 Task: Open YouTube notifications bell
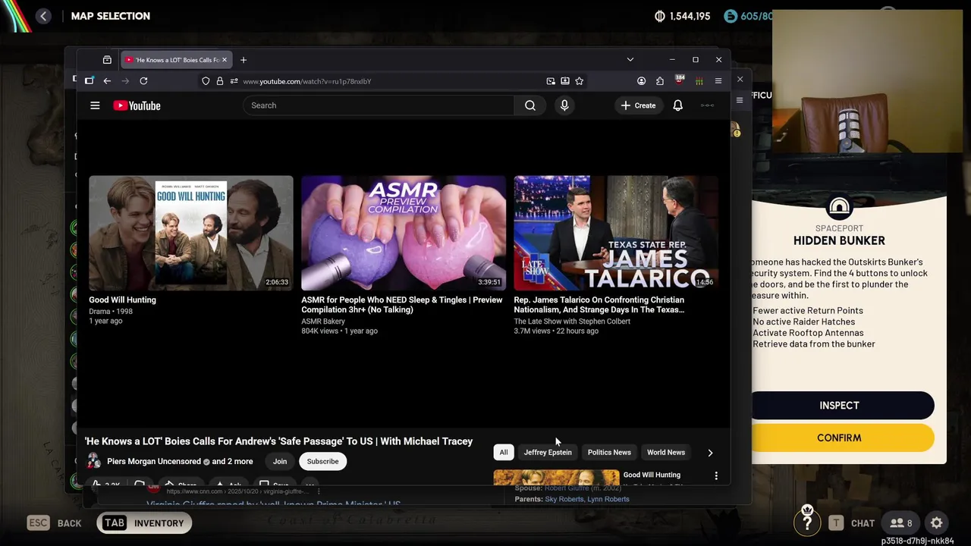[677, 105]
